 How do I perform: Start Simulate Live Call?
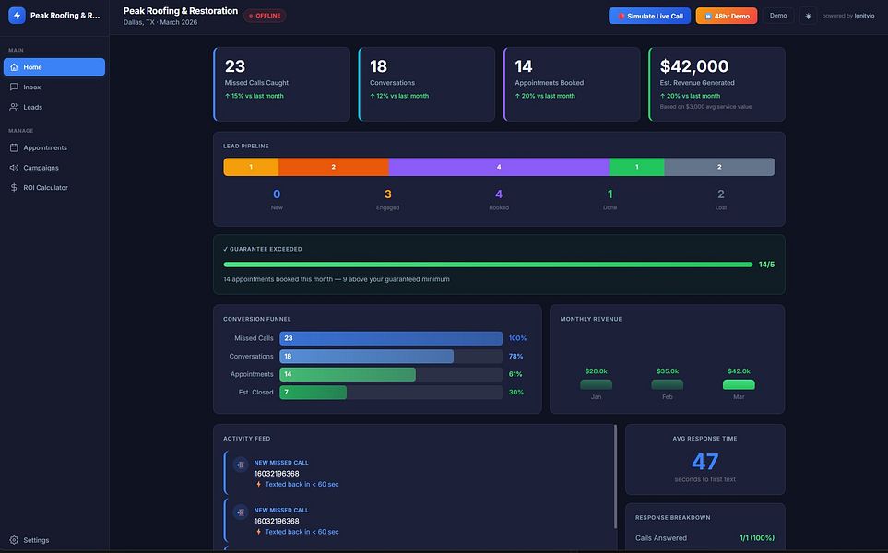(649, 16)
